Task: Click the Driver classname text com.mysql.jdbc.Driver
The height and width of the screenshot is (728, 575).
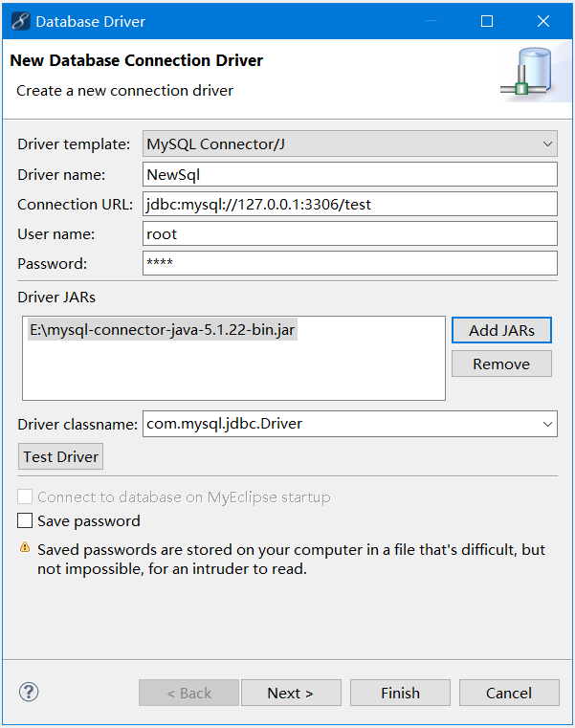Action: click(x=224, y=424)
